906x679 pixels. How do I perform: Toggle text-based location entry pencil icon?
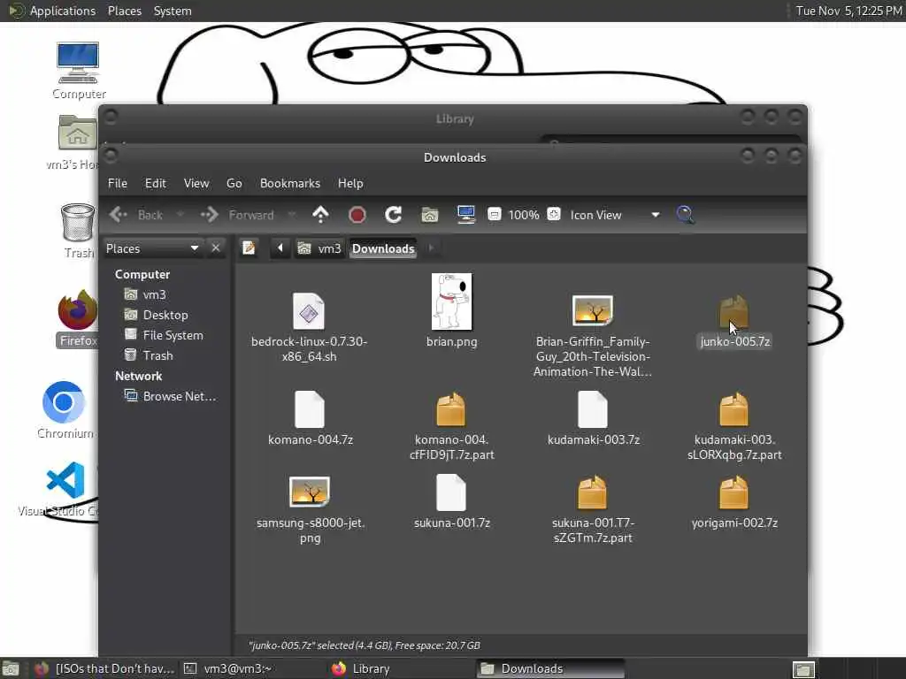(x=249, y=248)
